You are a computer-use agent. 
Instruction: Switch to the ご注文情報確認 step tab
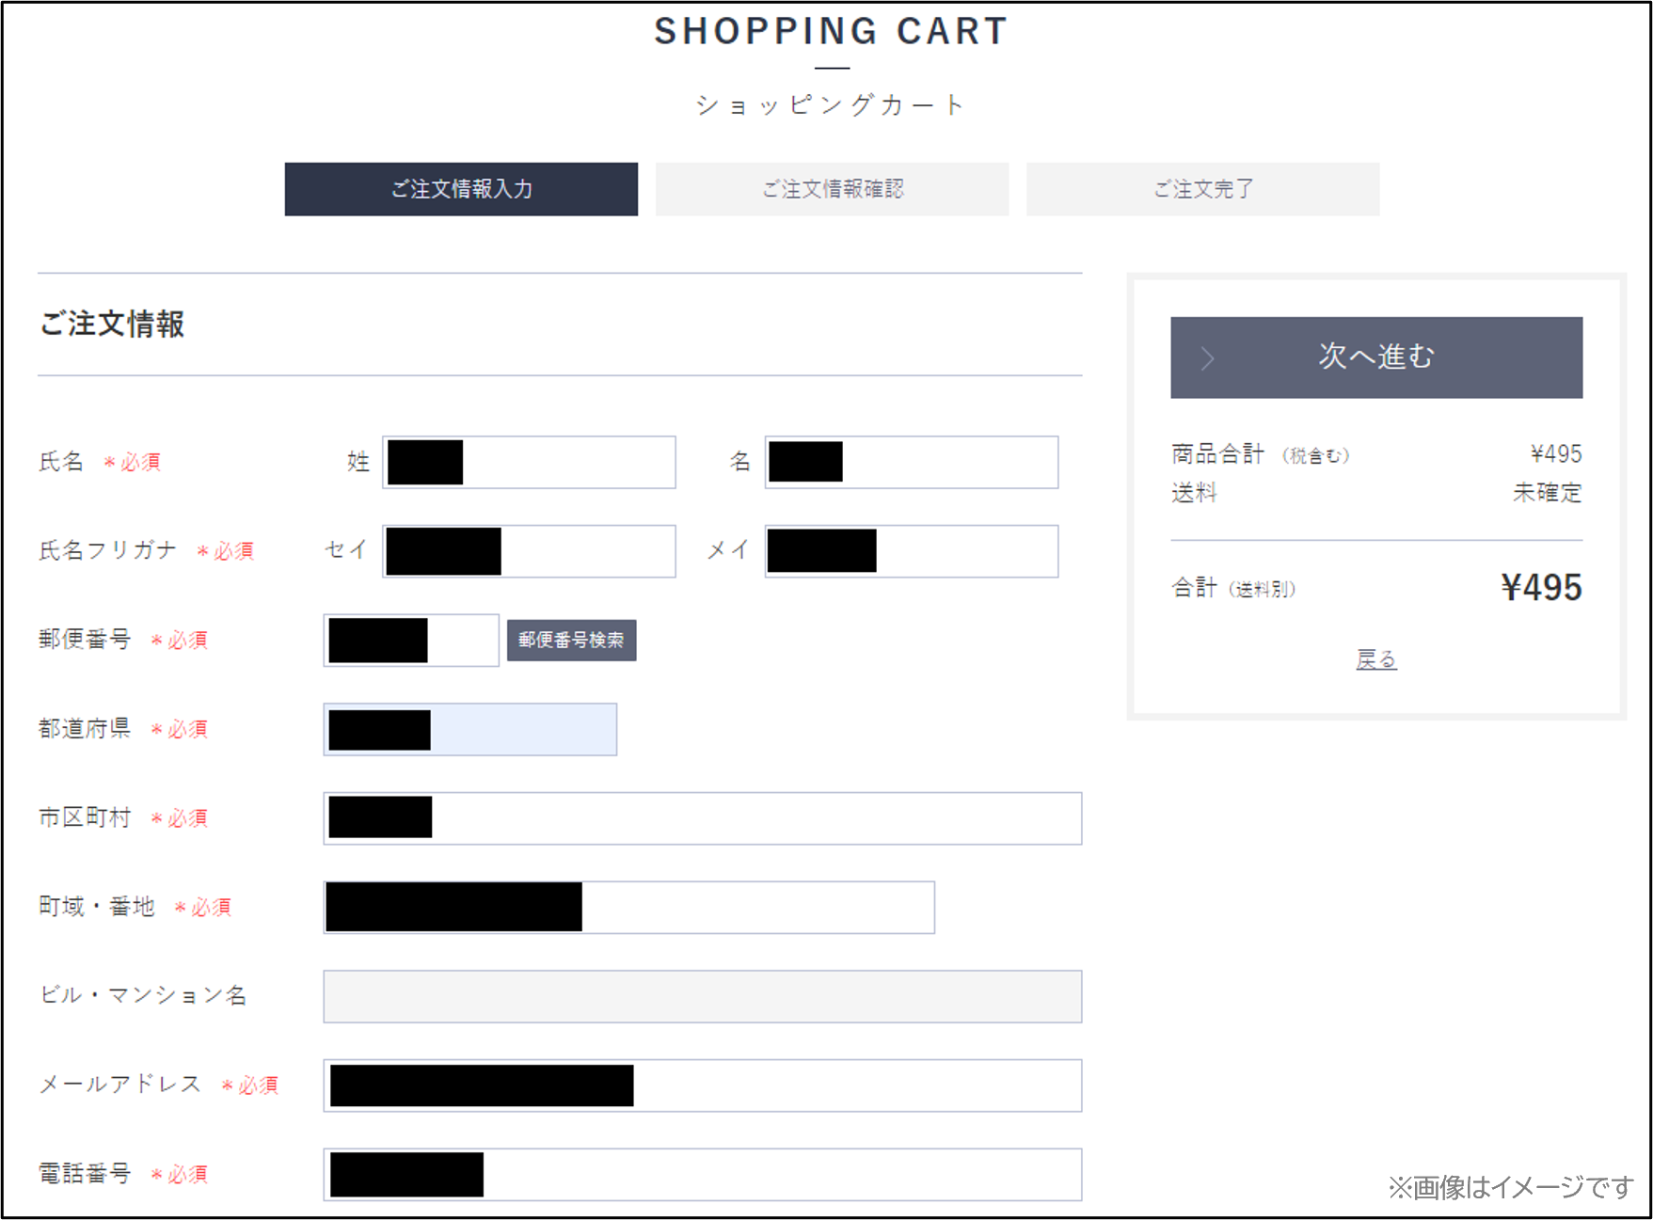(x=832, y=189)
